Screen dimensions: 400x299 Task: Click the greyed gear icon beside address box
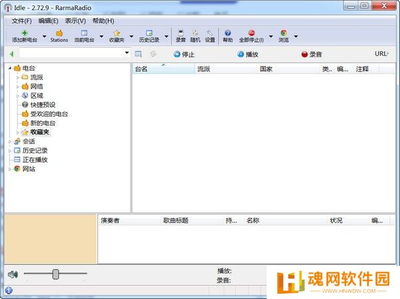pyautogui.click(x=153, y=54)
